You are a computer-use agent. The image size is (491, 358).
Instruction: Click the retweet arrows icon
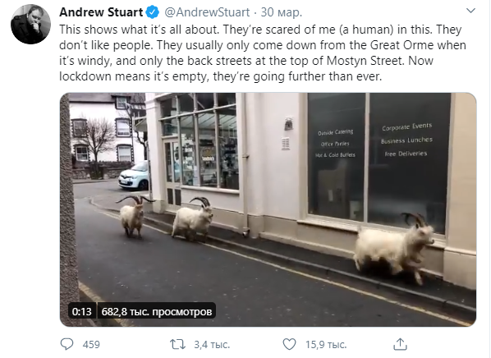click(177, 344)
